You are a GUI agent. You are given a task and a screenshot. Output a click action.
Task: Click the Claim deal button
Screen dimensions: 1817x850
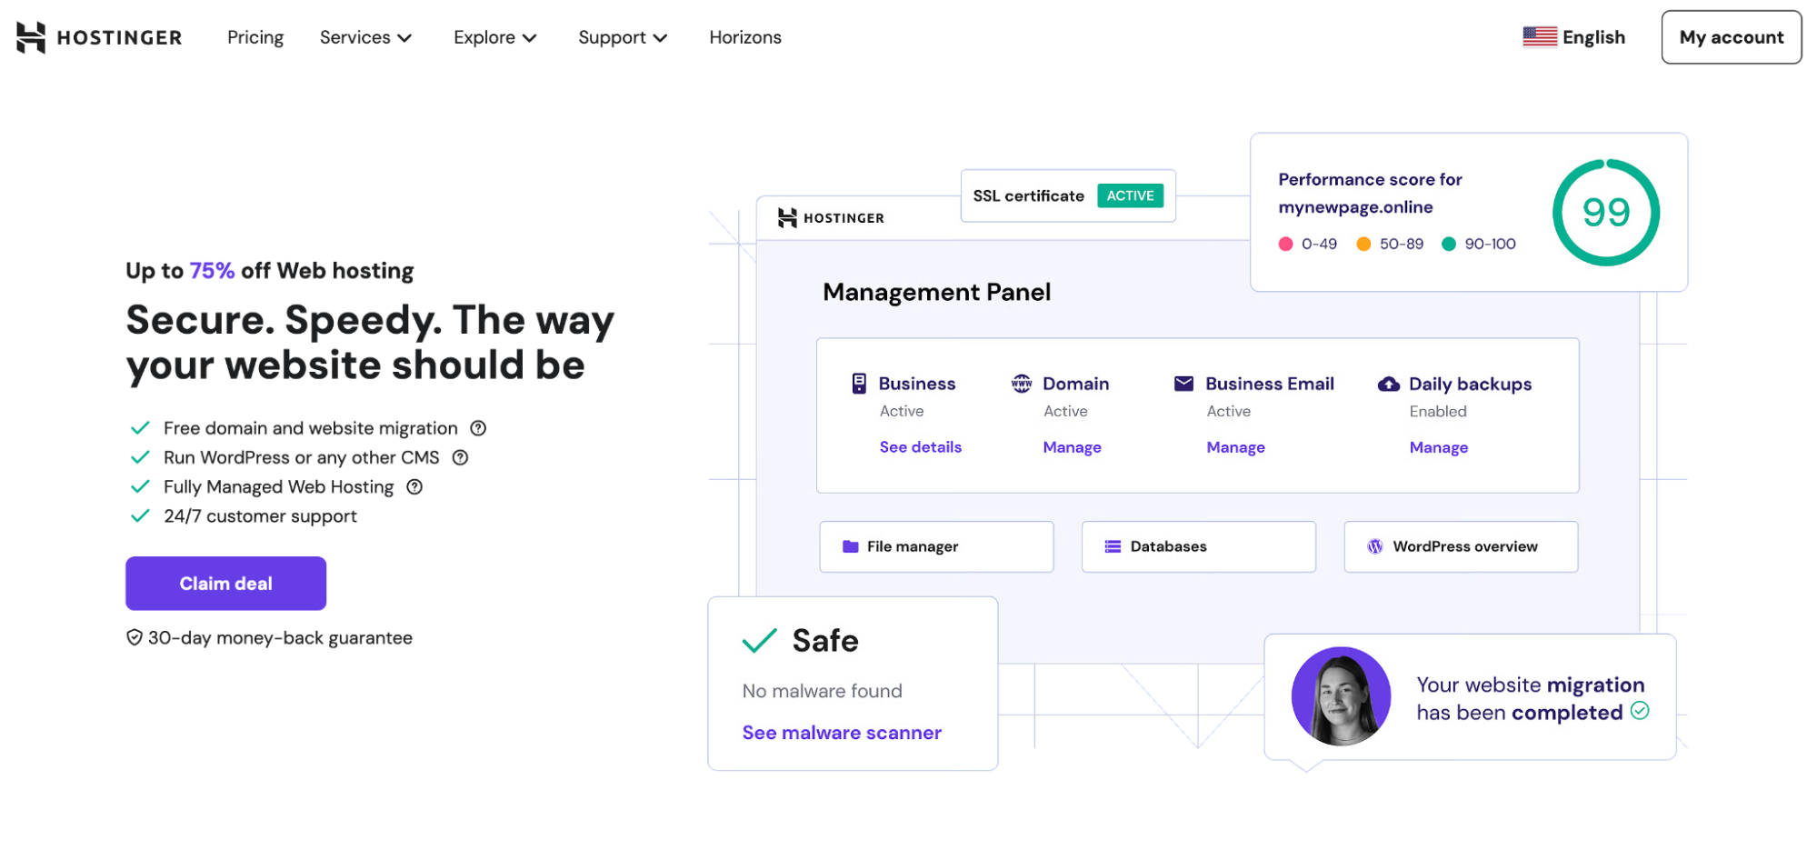pos(225,583)
